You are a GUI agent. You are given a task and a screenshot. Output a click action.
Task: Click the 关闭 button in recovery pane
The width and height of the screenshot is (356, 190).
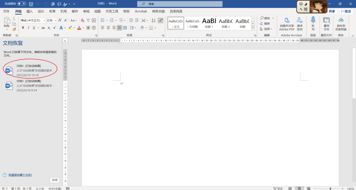pos(55,180)
